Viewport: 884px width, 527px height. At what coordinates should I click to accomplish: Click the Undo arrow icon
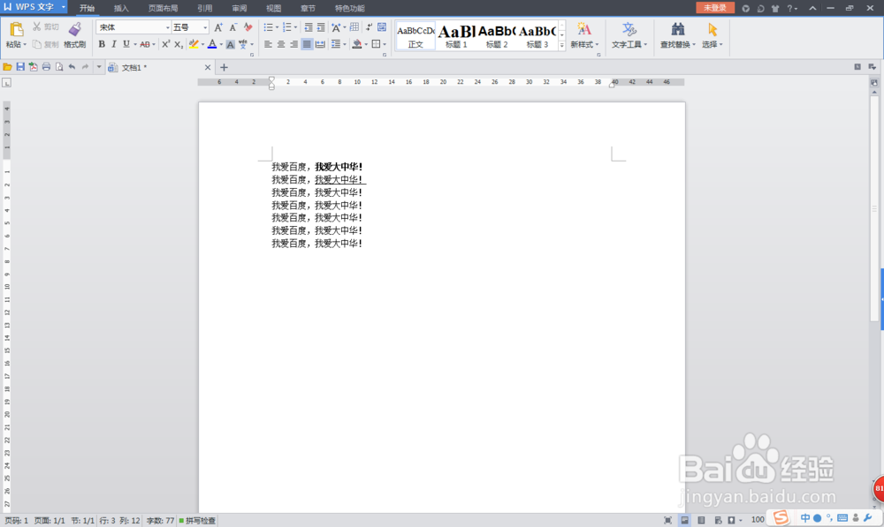click(72, 67)
